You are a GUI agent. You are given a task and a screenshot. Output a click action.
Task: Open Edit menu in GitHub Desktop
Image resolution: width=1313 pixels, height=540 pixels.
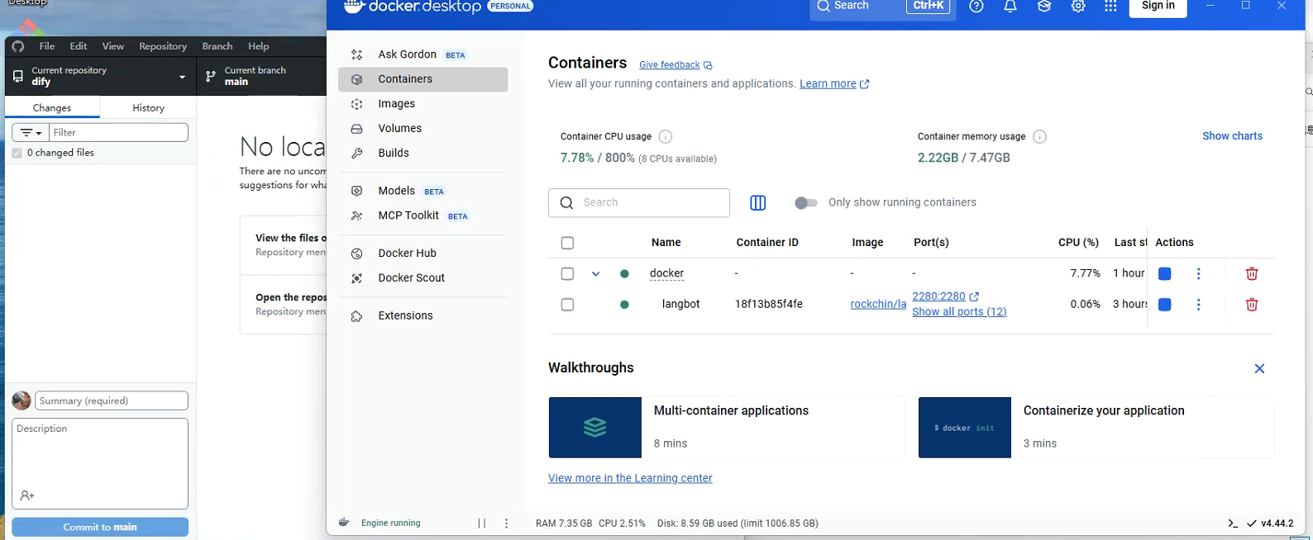79,46
